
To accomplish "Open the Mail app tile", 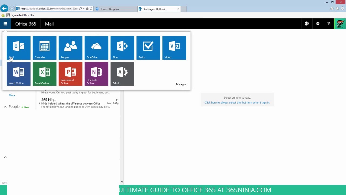I will pos(18,48).
